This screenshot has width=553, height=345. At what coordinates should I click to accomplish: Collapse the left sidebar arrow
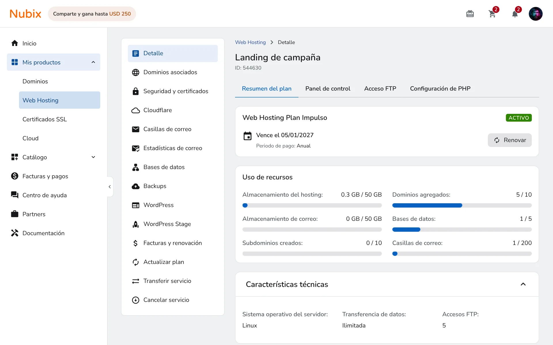tap(110, 187)
